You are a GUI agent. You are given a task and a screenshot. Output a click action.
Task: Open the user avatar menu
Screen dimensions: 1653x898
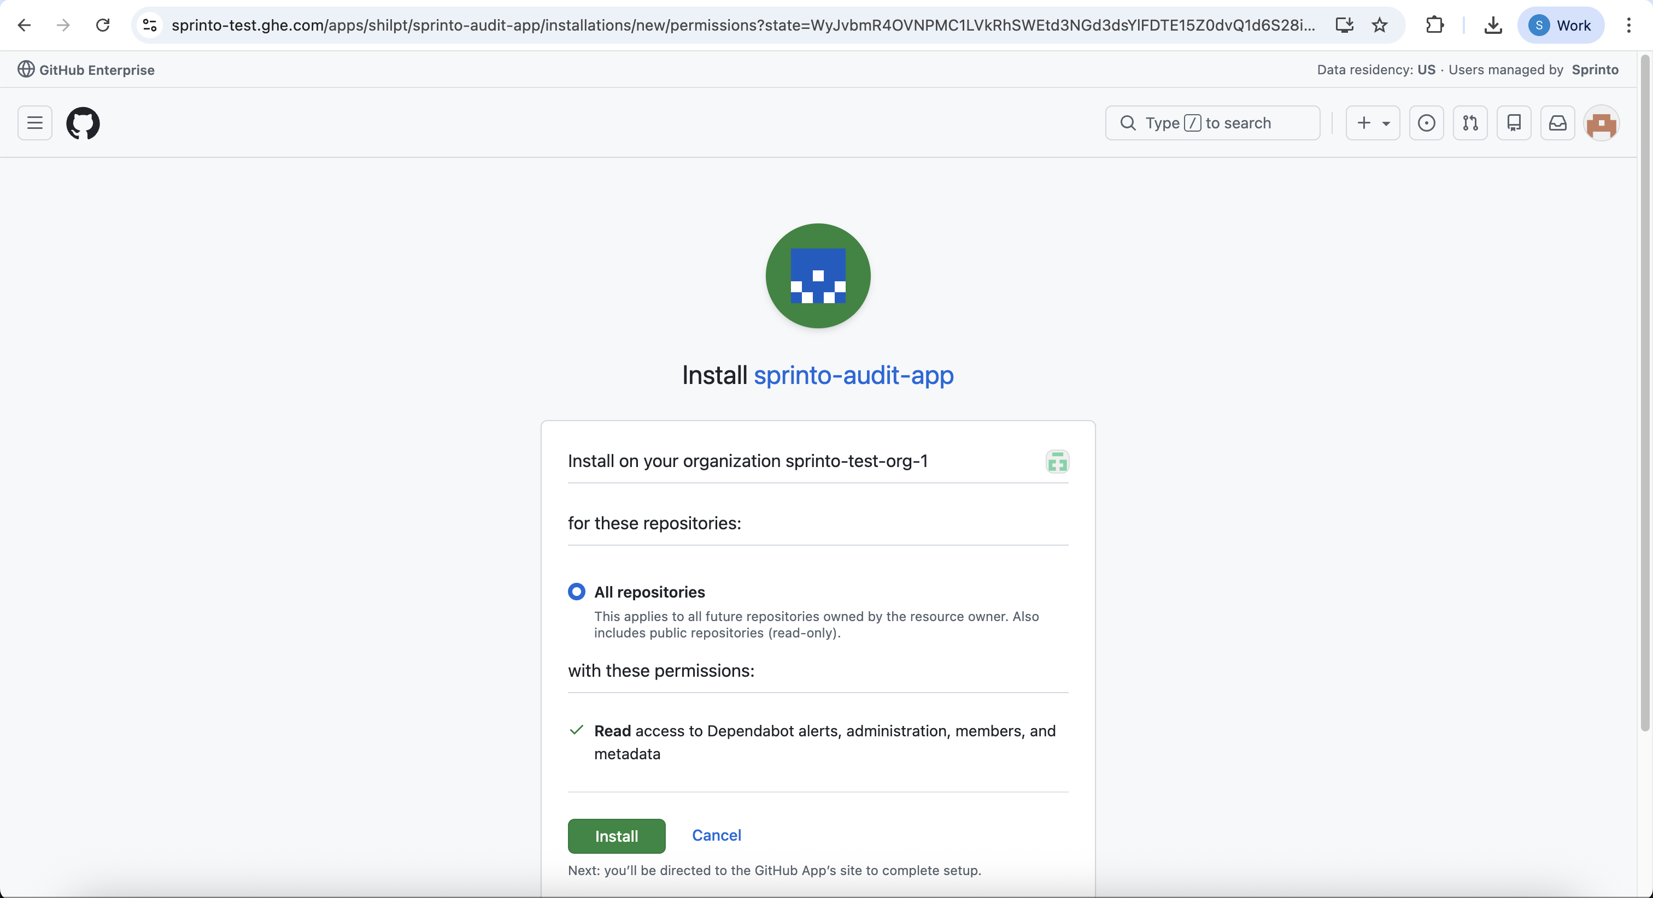click(1601, 123)
